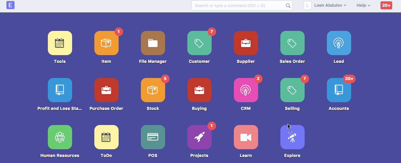Open the Accounts module icon
The image size is (401, 163).
coord(339,90)
